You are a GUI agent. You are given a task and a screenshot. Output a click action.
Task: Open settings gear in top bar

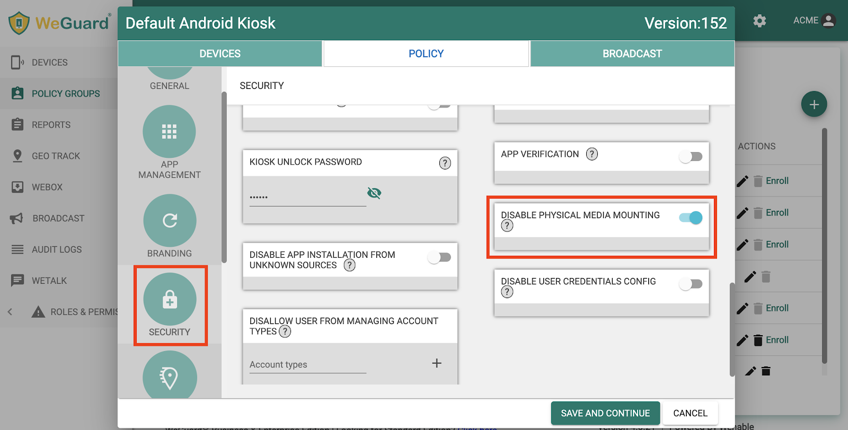pyautogui.click(x=759, y=21)
